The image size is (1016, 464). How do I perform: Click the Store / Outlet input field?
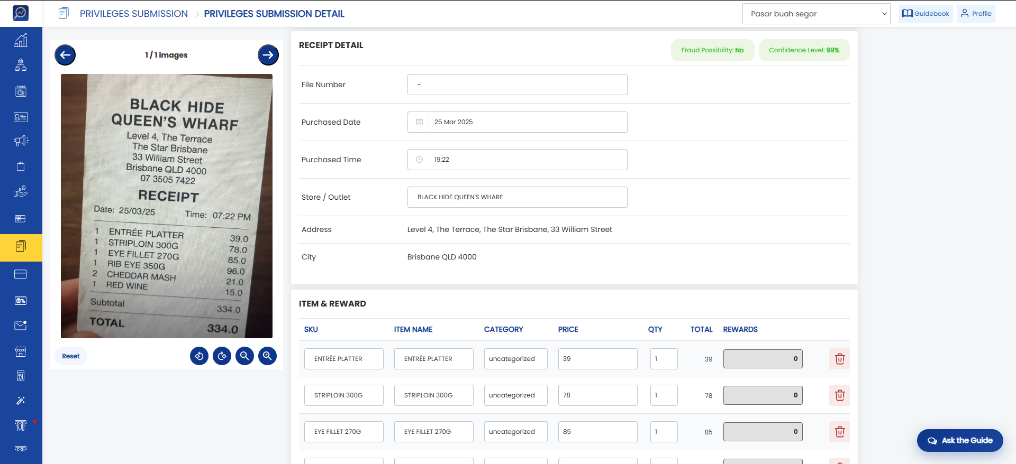pos(518,197)
